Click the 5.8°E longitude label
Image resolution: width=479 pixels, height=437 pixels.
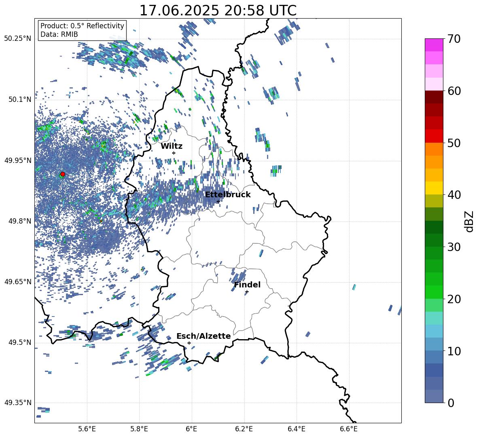pos(139,429)
